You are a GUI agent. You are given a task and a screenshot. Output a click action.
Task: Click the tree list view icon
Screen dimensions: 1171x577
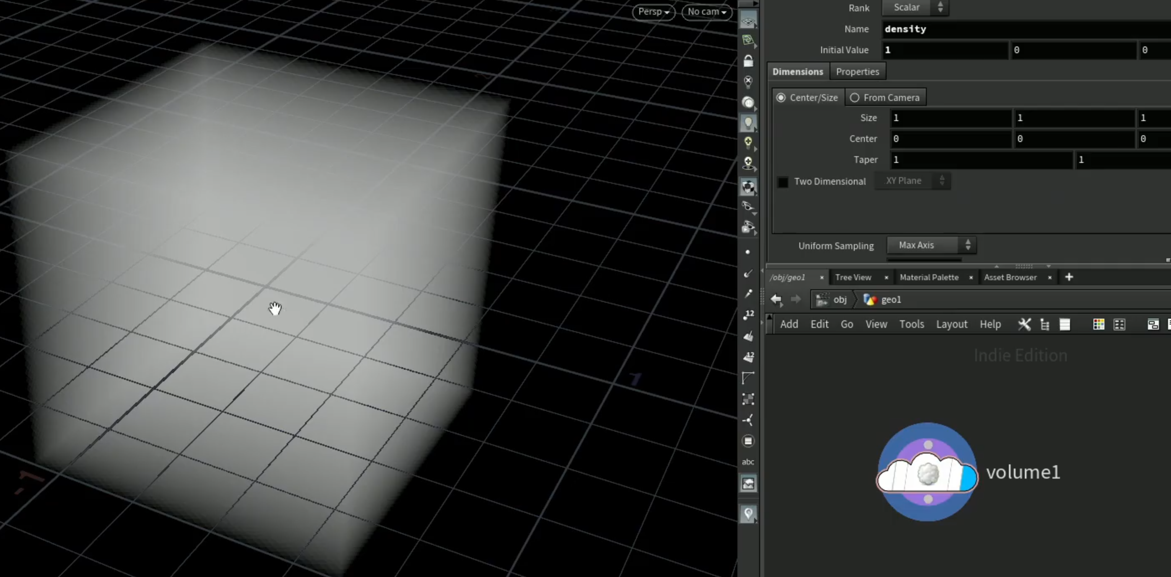pos(1044,325)
